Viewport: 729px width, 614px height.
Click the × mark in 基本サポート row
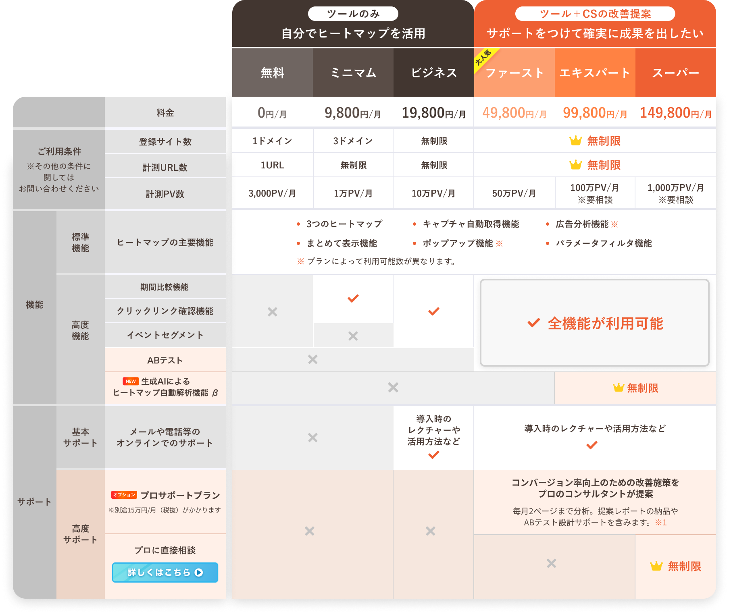tap(313, 438)
